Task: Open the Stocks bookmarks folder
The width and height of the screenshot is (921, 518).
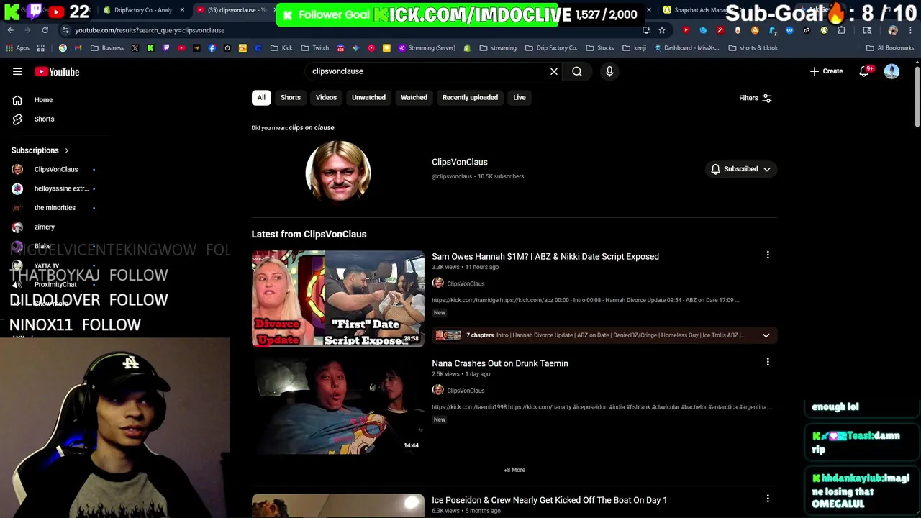Action: [600, 48]
